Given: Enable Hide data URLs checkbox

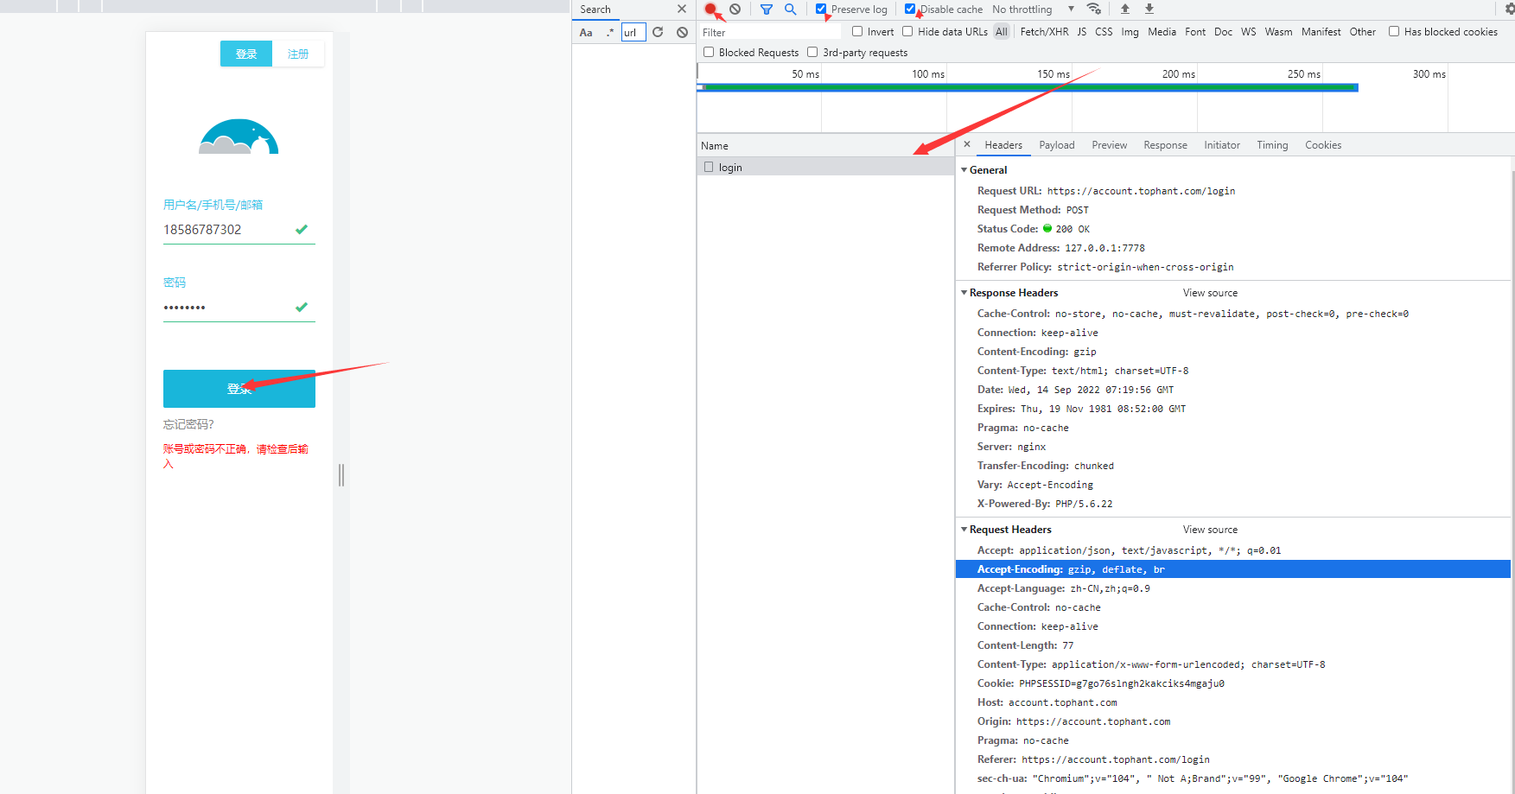Looking at the screenshot, I should 907,32.
